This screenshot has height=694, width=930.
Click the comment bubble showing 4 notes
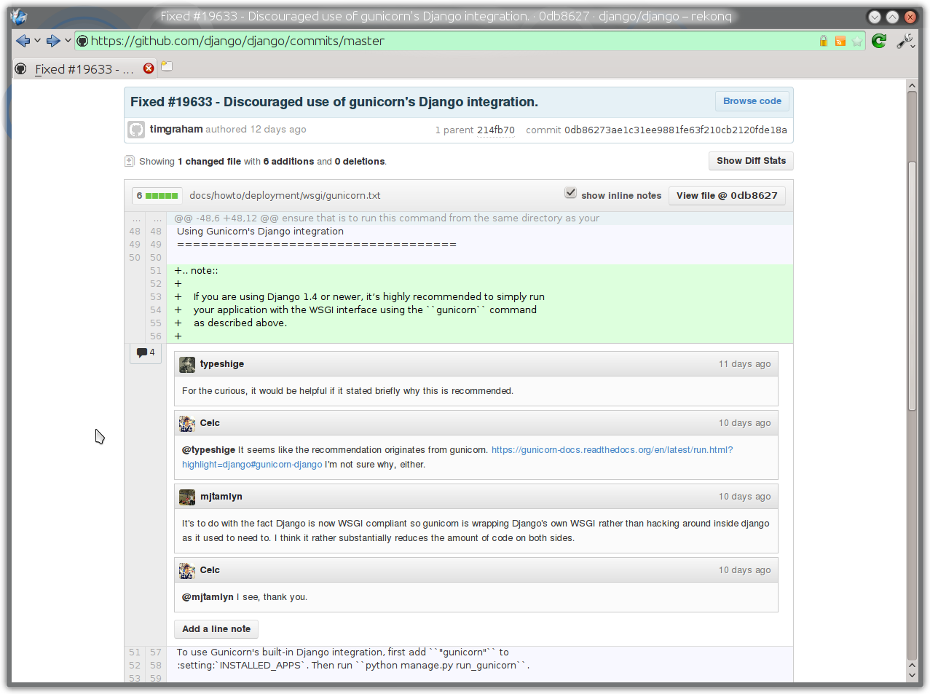(x=146, y=352)
